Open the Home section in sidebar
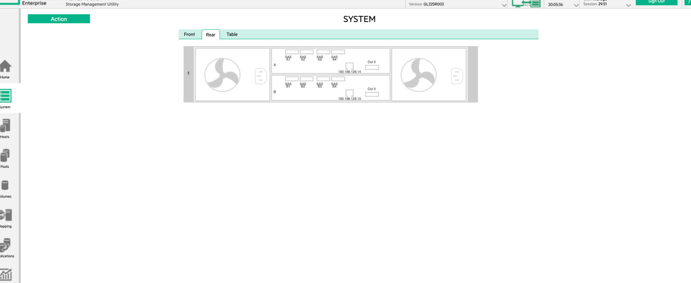 (5, 69)
